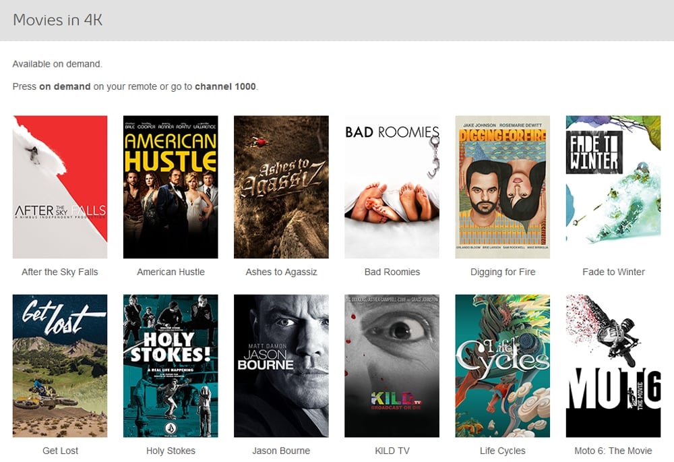Image resolution: width=674 pixels, height=462 pixels.
Task: Click the 'Jason Bourne' title caption
Action: (281, 451)
